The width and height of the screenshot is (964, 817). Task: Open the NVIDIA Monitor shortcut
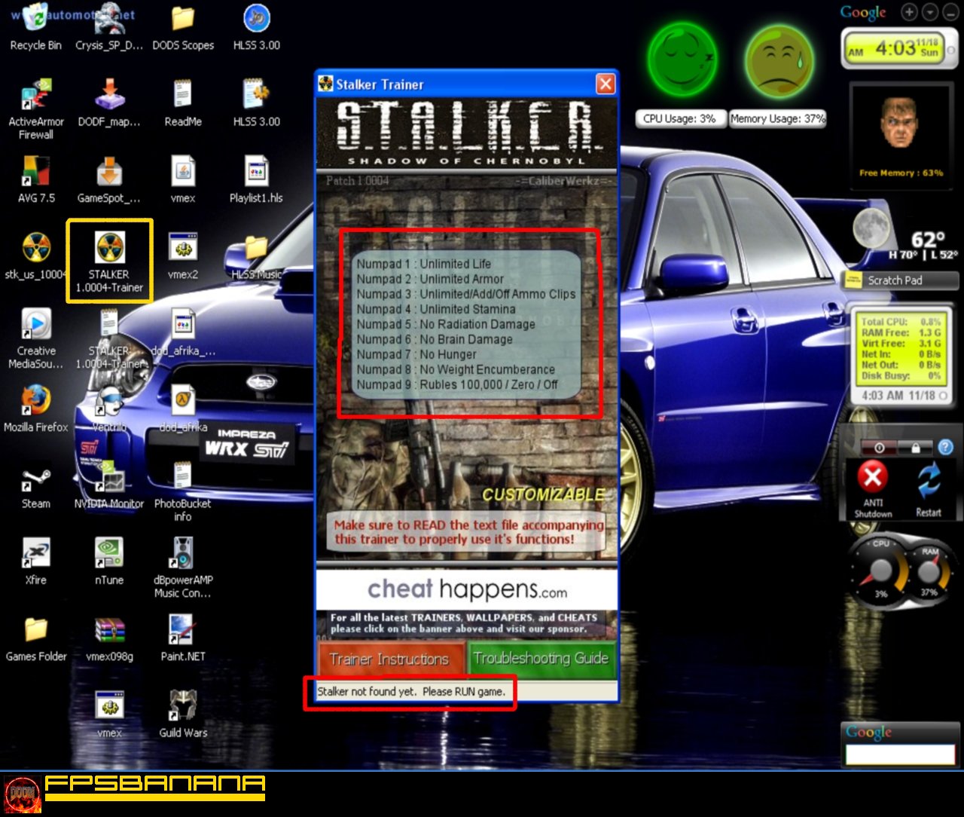pyautogui.click(x=109, y=486)
